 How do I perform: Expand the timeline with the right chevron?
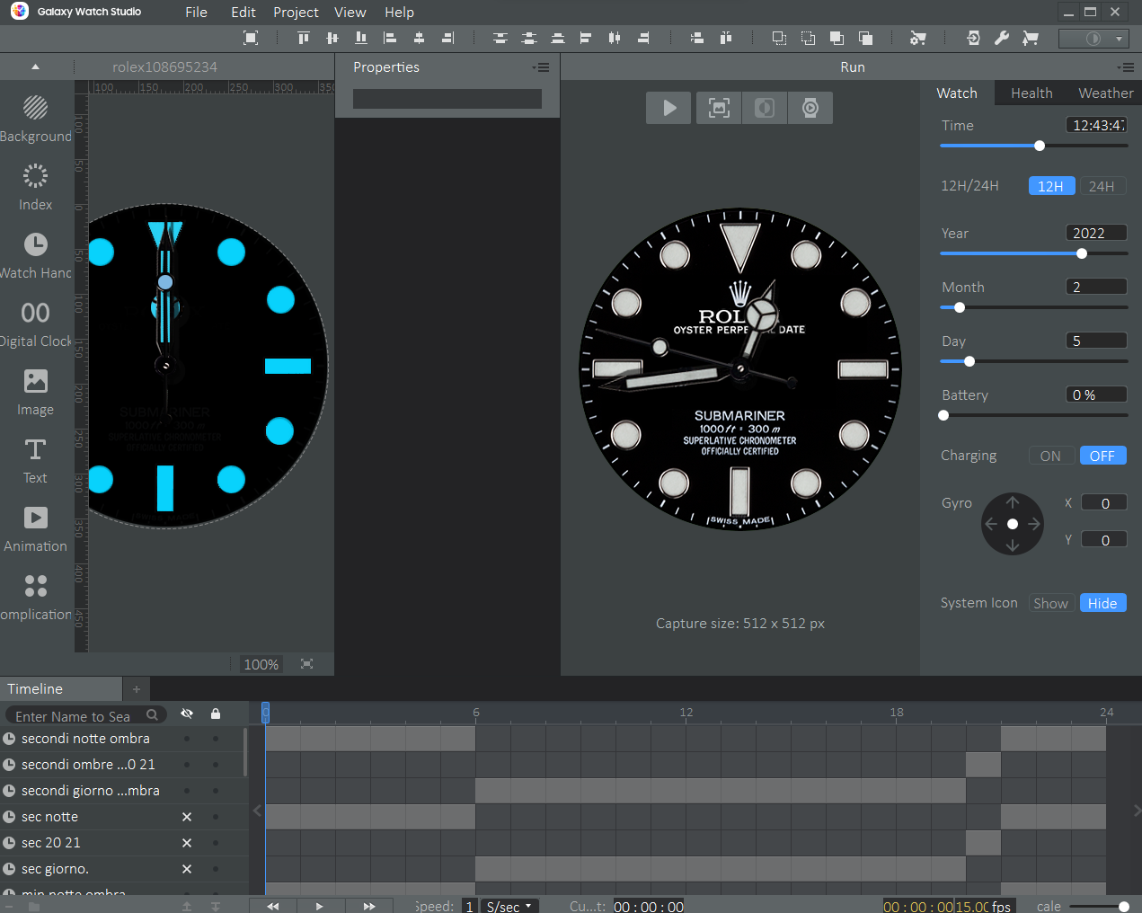1137,811
